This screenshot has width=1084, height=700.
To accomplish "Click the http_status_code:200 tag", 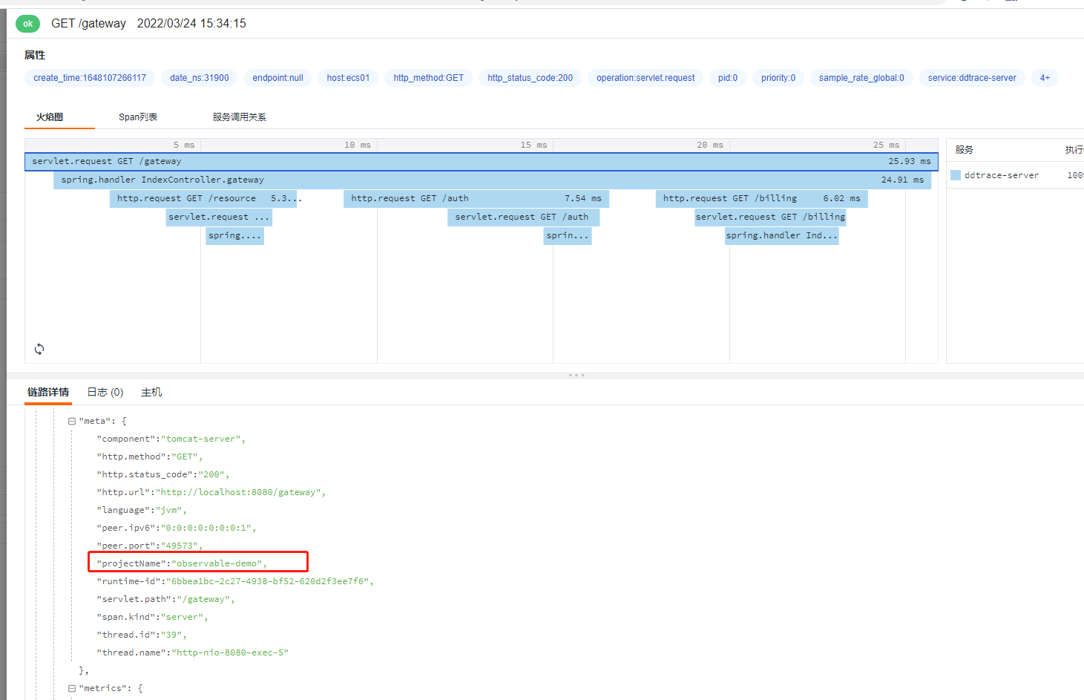I will 530,78.
